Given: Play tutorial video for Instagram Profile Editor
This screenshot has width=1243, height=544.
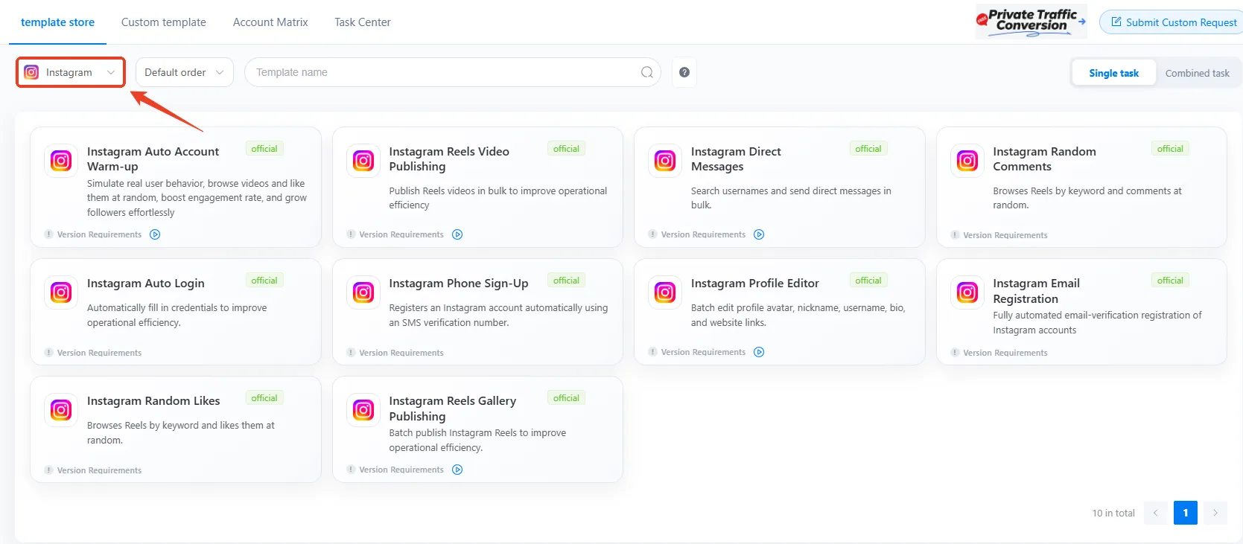Looking at the screenshot, I should [759, 352].
